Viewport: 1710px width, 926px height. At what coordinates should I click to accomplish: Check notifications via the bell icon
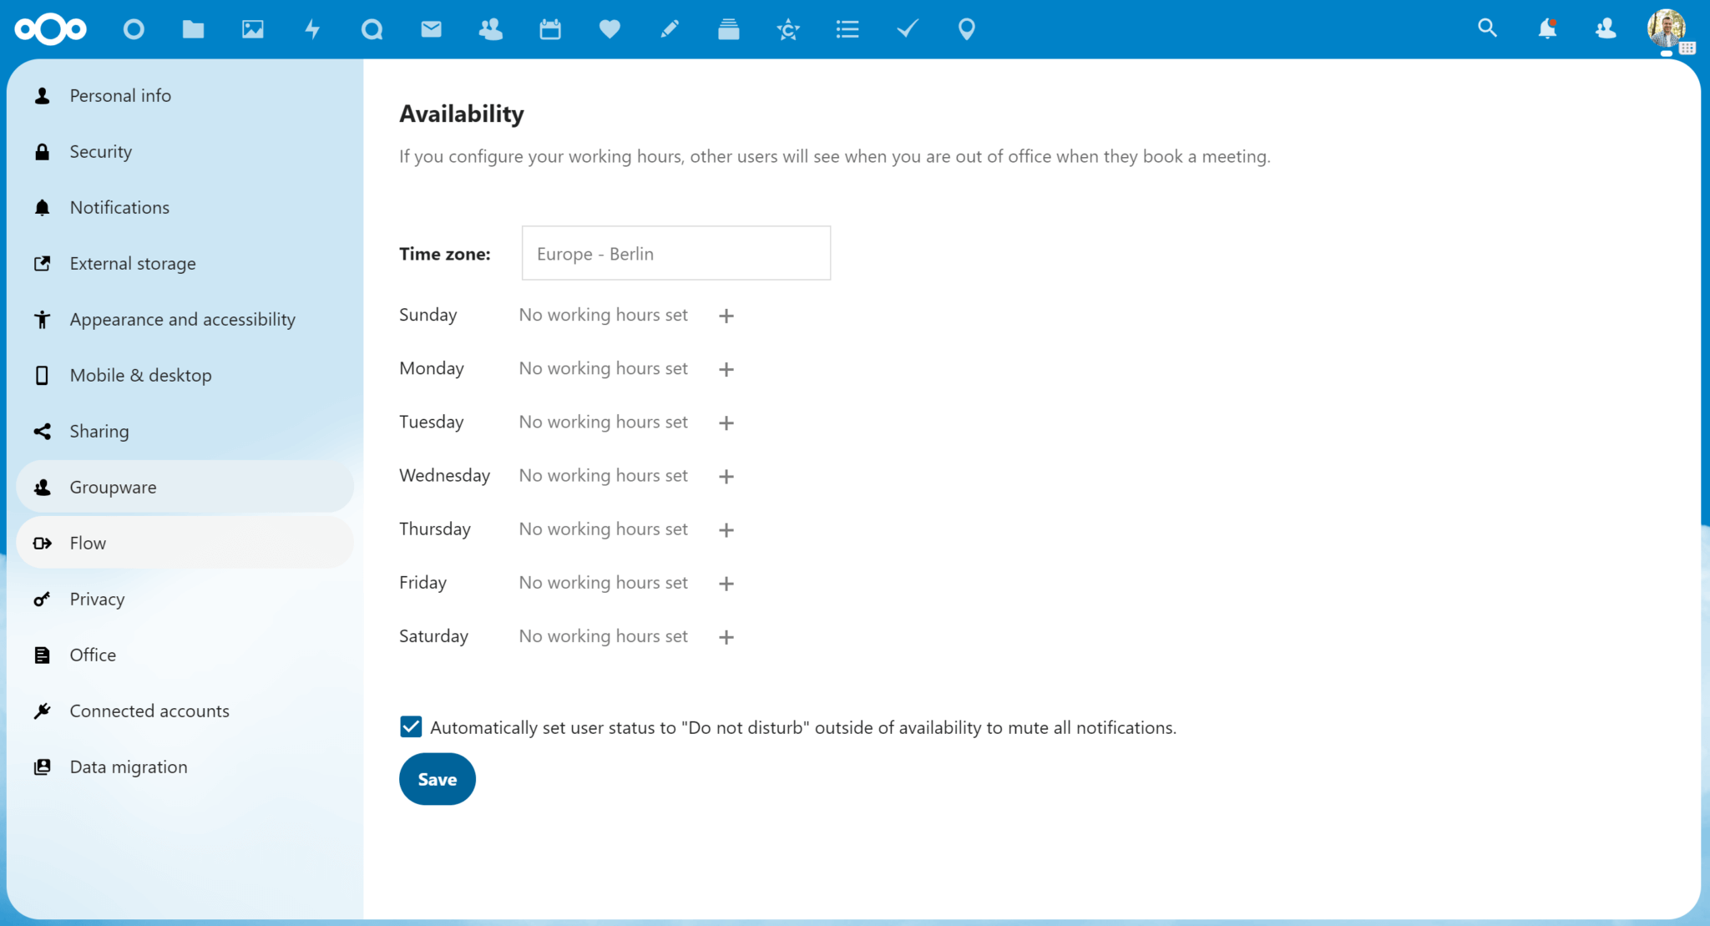click(1546, 29)
